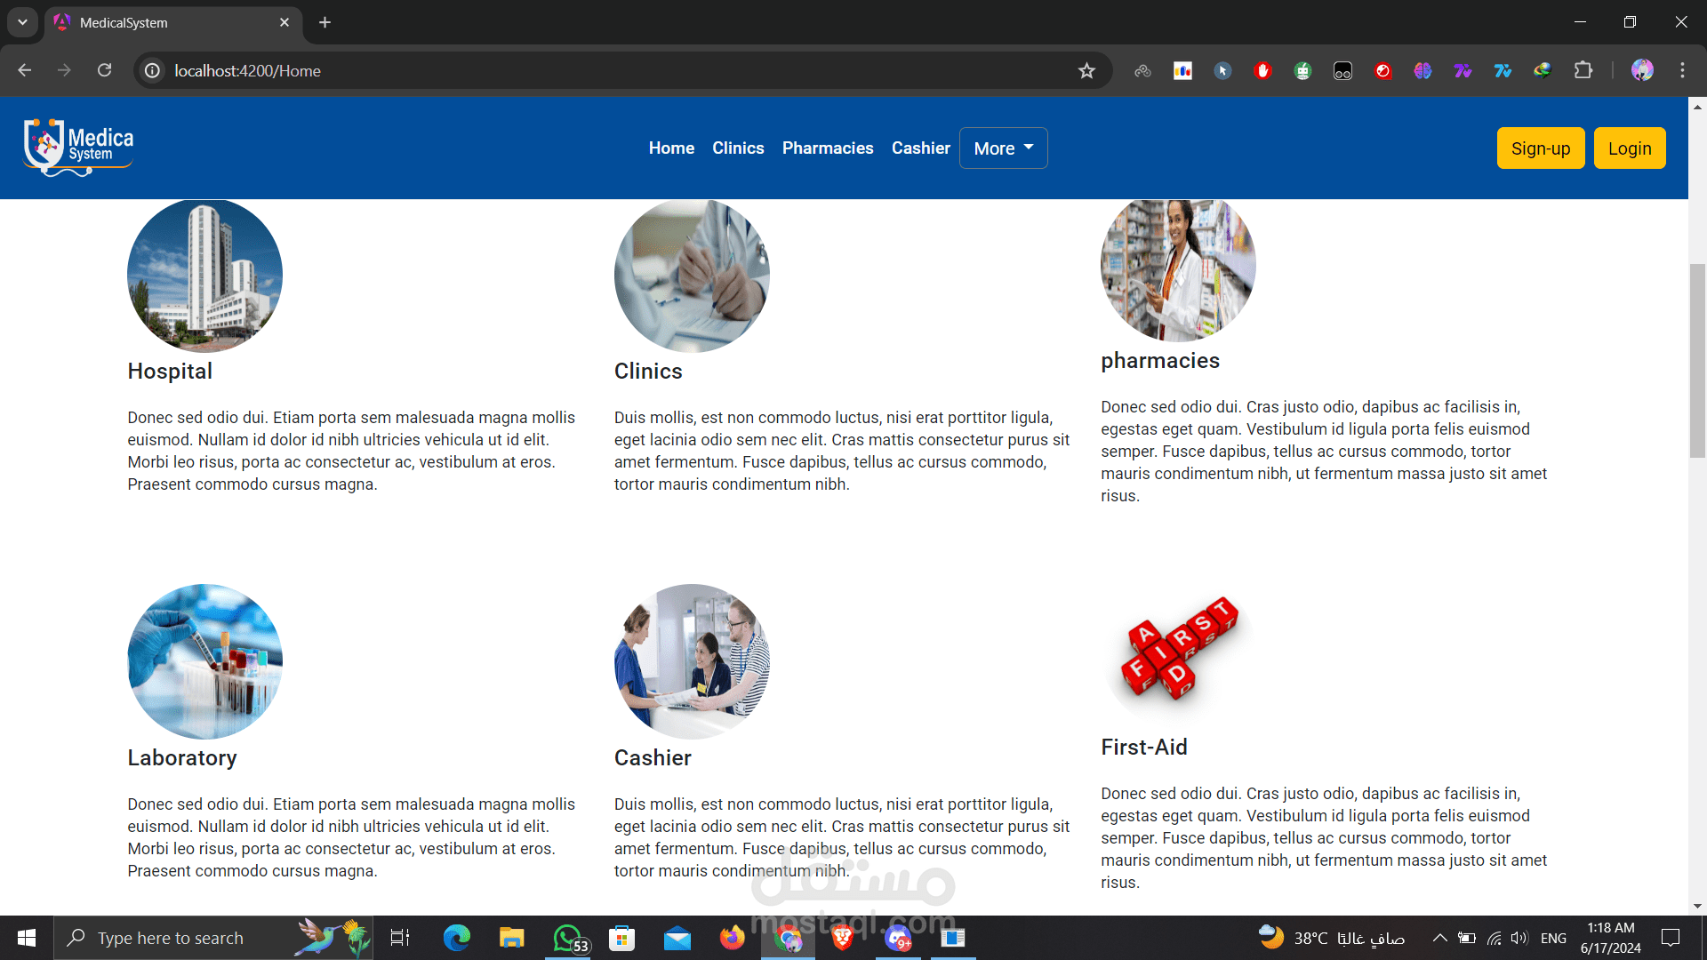Open the tab search chevron
The height and width of the screenshot is (960, 1707).
coord(22,22)
